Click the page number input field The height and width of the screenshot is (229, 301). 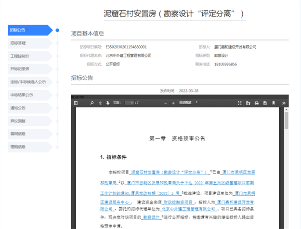tap(129, 103)
